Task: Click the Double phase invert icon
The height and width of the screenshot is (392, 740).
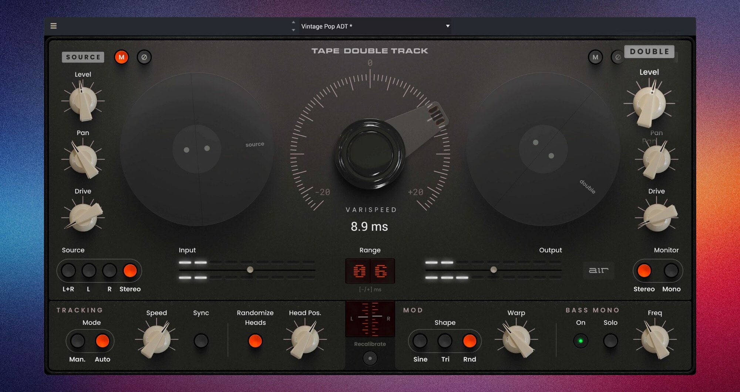Action: tap(617, 57)
